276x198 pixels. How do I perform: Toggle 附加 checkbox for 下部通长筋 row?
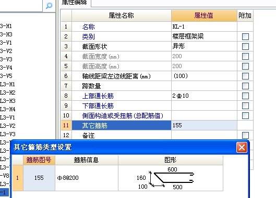pyautogui.click(x=245, y=105)
